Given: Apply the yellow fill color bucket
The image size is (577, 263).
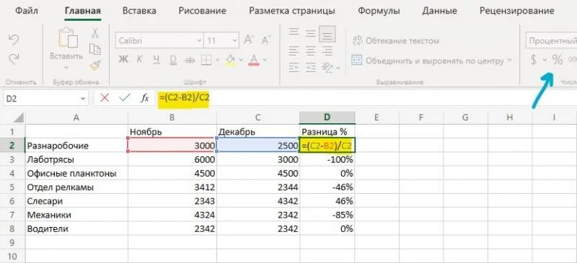Looking at the screenshot, I should [x=230, y=60].
